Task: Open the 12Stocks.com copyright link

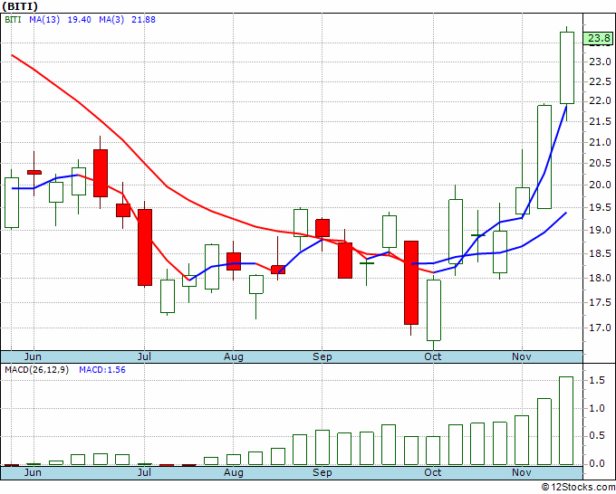Action: [578, 488]
